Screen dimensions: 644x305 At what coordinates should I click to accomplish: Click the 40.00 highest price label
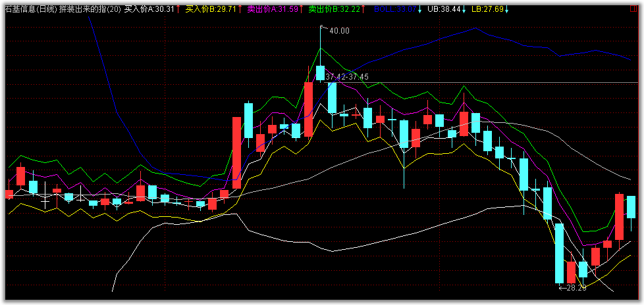pyautogui.click(x=339, y=31)
